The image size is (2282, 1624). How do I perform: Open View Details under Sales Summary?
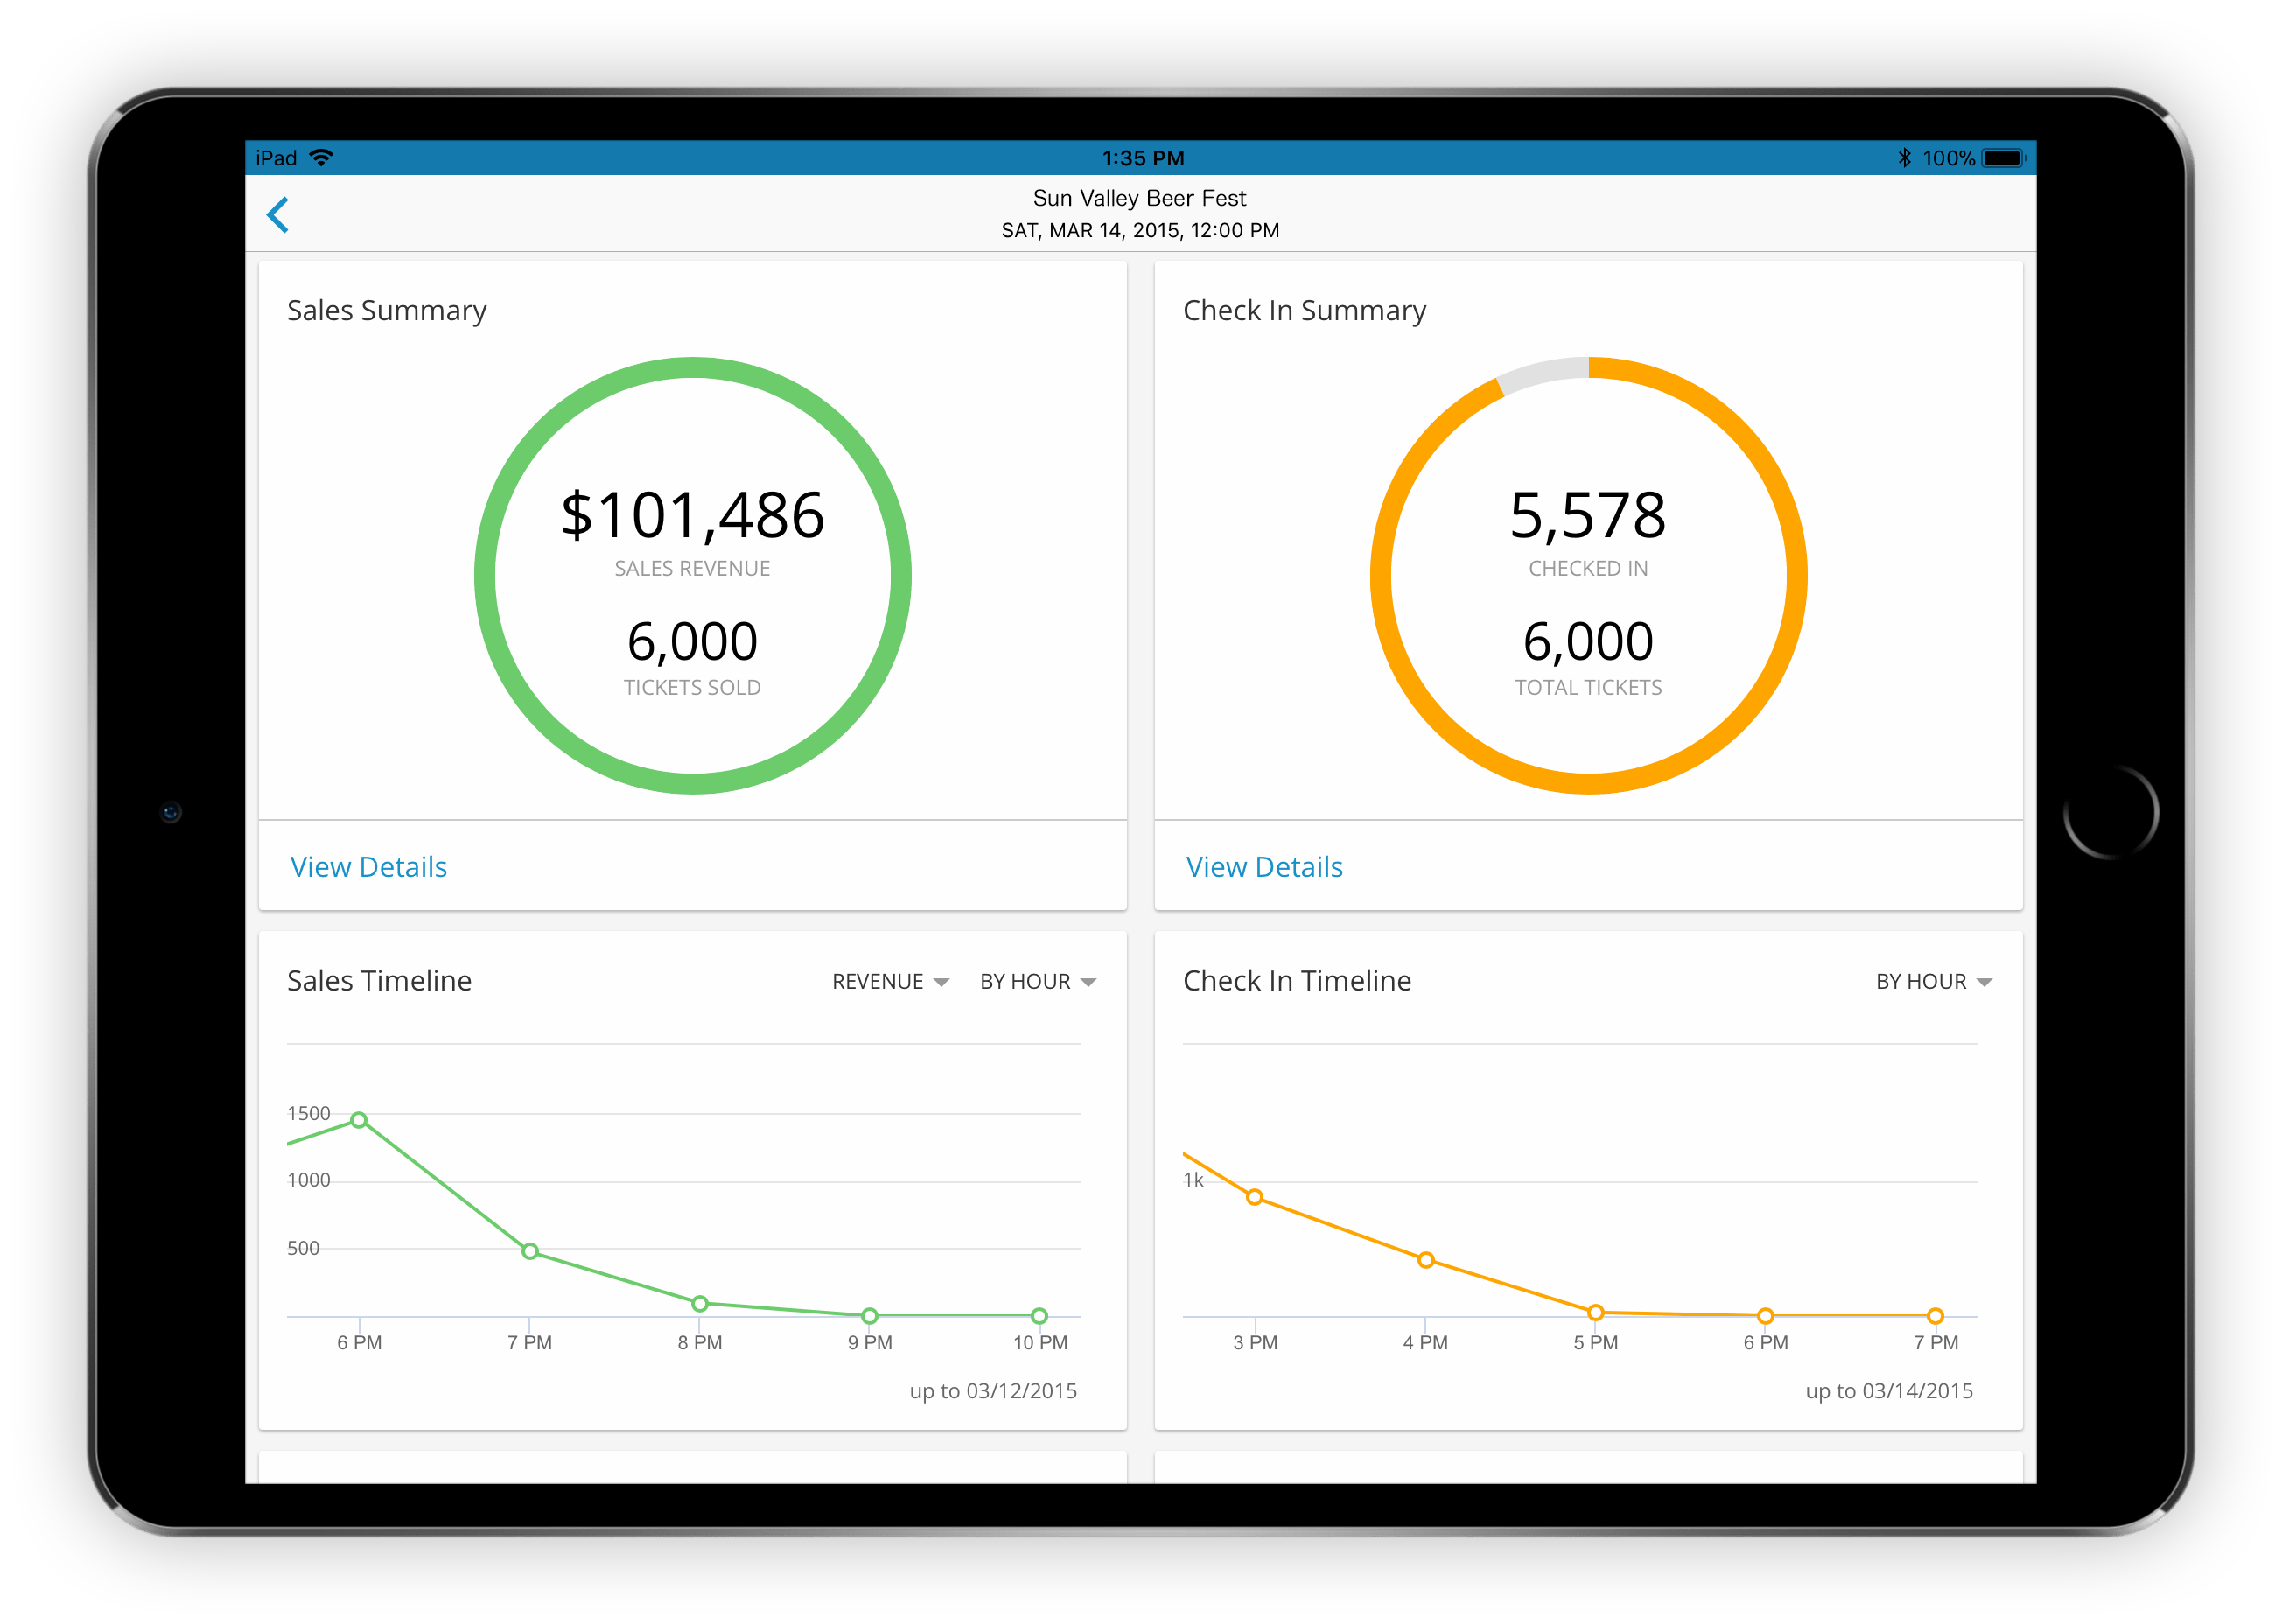[x=369, y=867]
